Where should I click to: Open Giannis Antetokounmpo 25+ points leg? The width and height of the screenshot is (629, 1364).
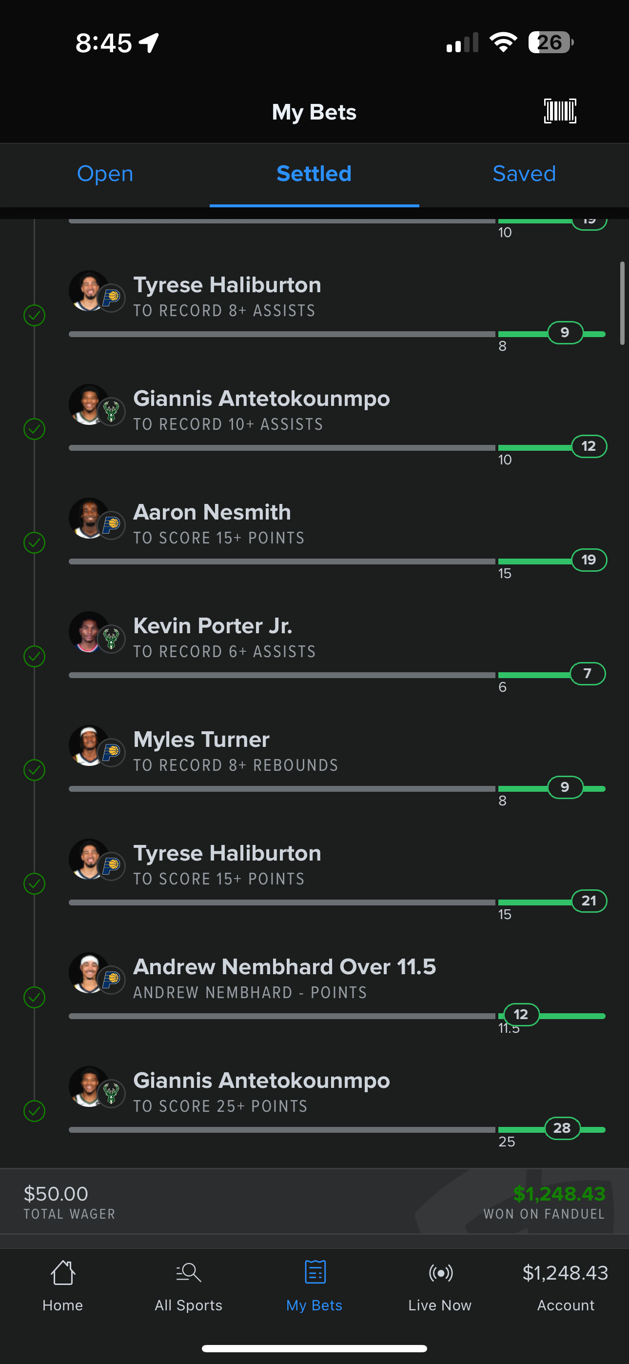[314, 1103]
